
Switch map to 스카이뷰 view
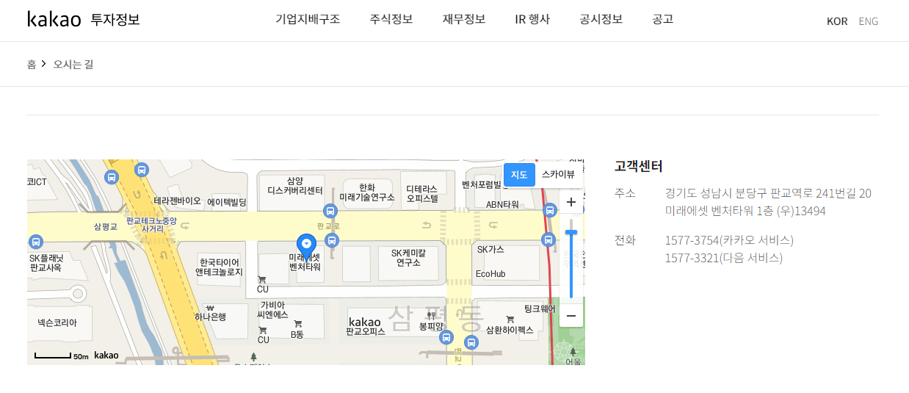pos(558,174)
